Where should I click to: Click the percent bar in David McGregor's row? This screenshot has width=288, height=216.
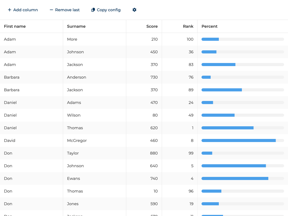(x=242, y=141)
